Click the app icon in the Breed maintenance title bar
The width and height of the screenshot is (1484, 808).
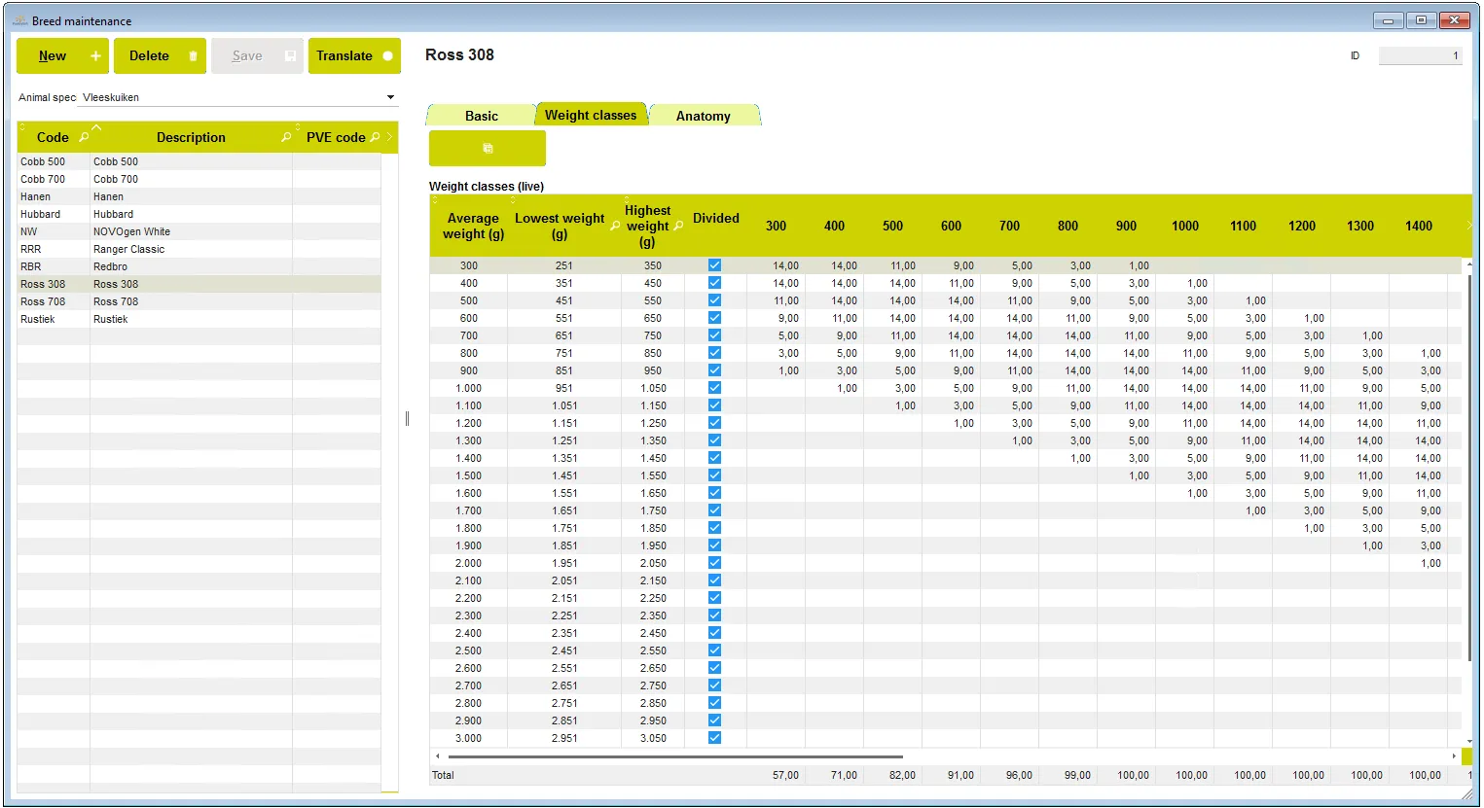click(x=19, y=20)
